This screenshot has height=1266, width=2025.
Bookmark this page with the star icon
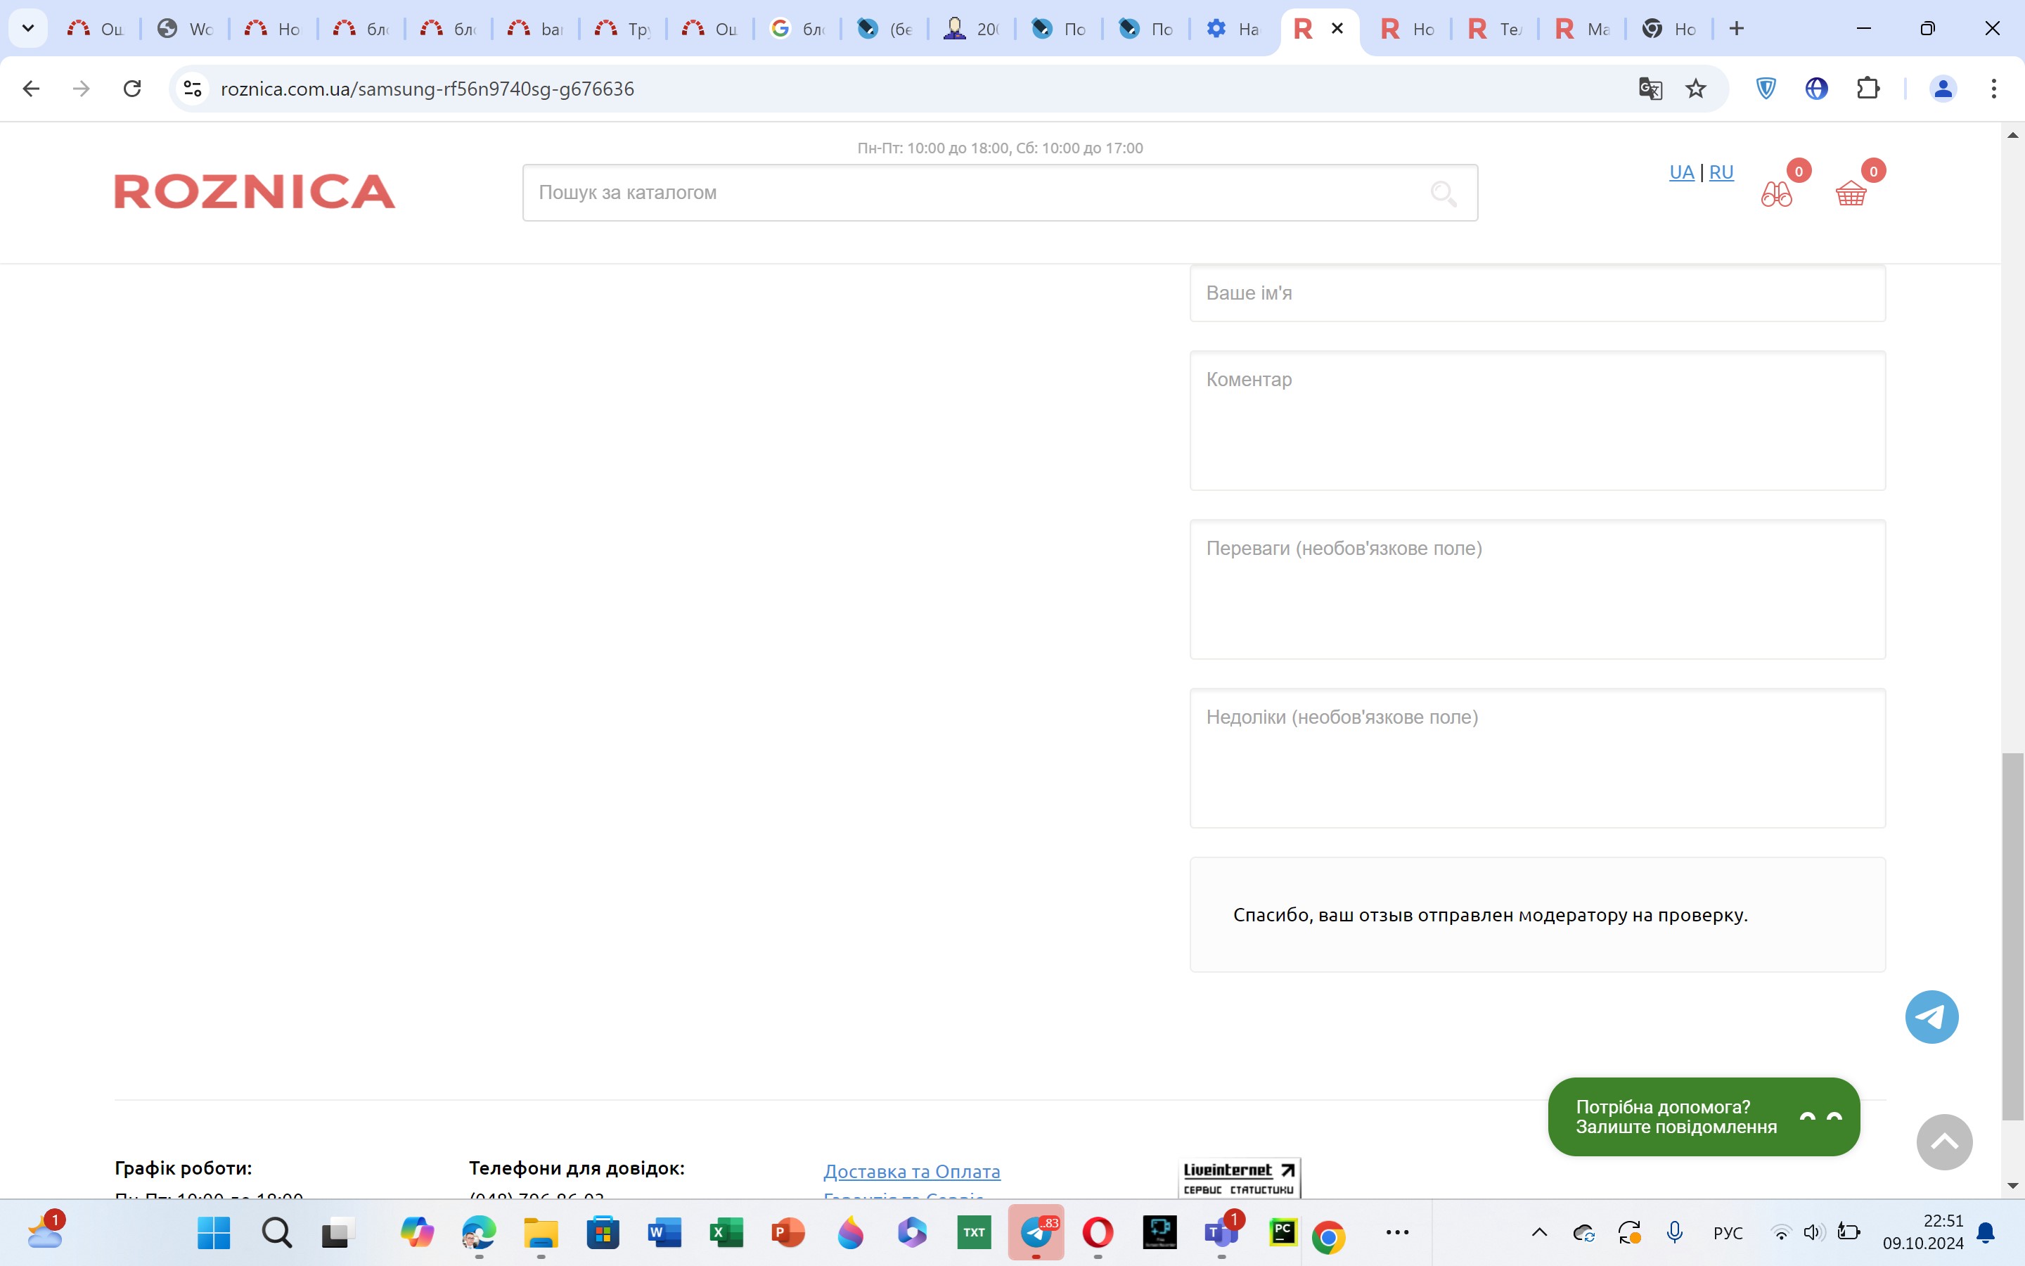click(1695, 89)
